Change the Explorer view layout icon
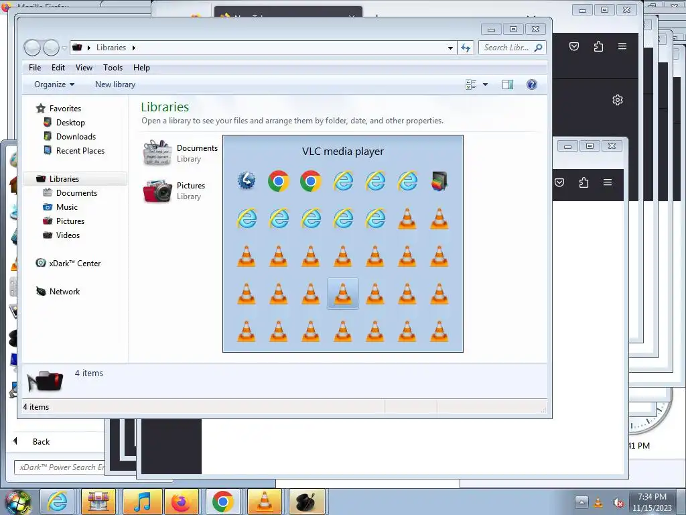 [471, 84]
